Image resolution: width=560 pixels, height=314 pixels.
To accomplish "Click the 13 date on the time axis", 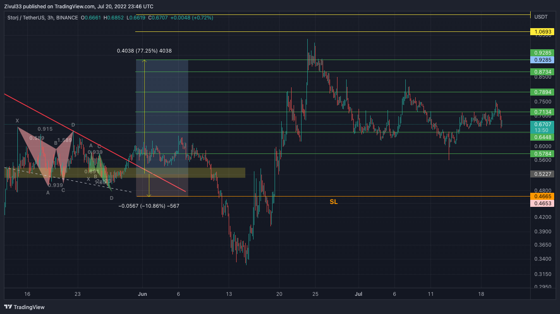I will pyautogui.click(x=229, y=294).
